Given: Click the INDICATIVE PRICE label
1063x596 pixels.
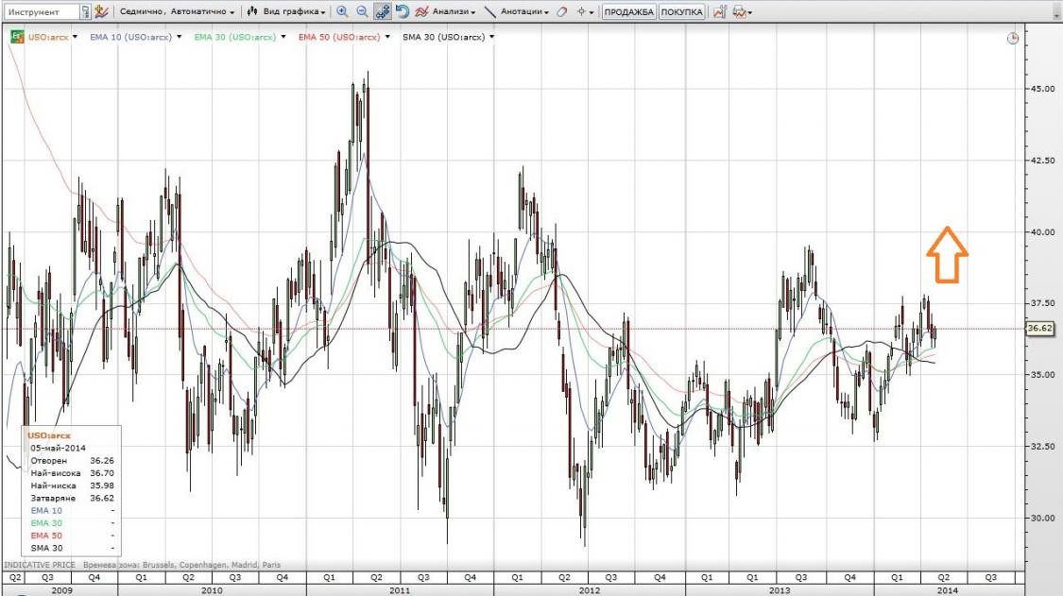Looking at the screenshot, I should click(x=40, y=565).
